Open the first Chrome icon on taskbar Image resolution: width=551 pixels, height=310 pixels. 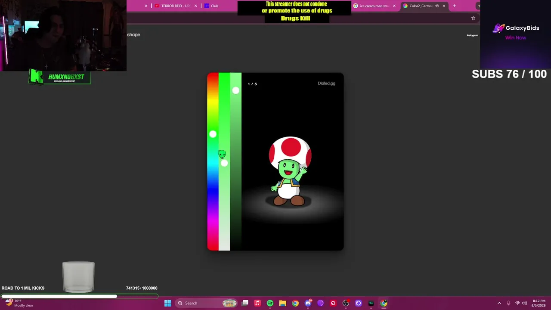tap(295, 303)
